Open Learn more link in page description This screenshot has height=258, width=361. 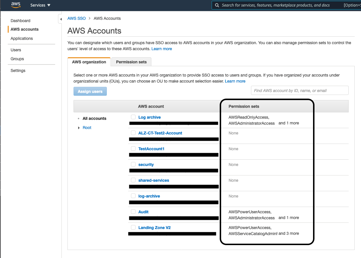click(x=162, y=49)
